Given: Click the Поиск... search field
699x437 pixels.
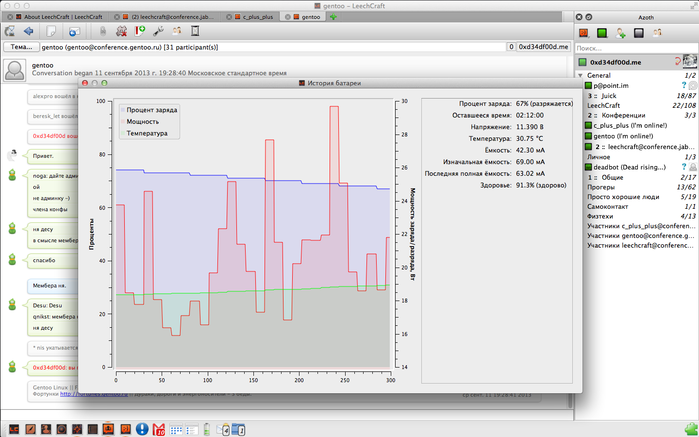Looking at the screenshot, I should pyautogui.click(x=636, y=48).
